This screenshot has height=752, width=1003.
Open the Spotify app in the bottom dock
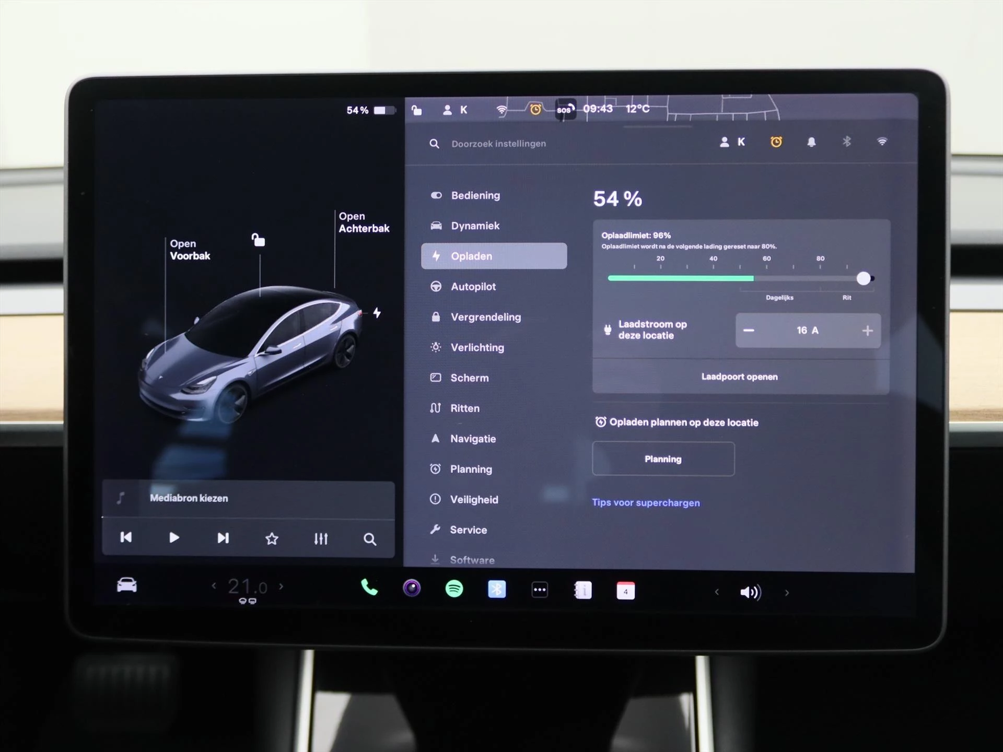[x=454, y=589]
